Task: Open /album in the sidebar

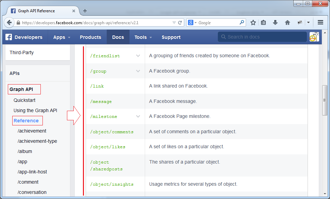Action: click(25, 152)
